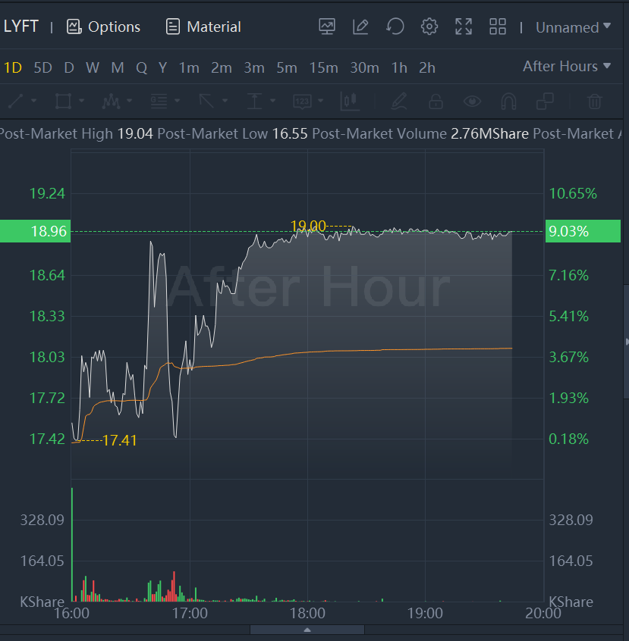Open the Options chain for LYFT
The width and height of the screenshot is (629, 641).
click(103, 27)
